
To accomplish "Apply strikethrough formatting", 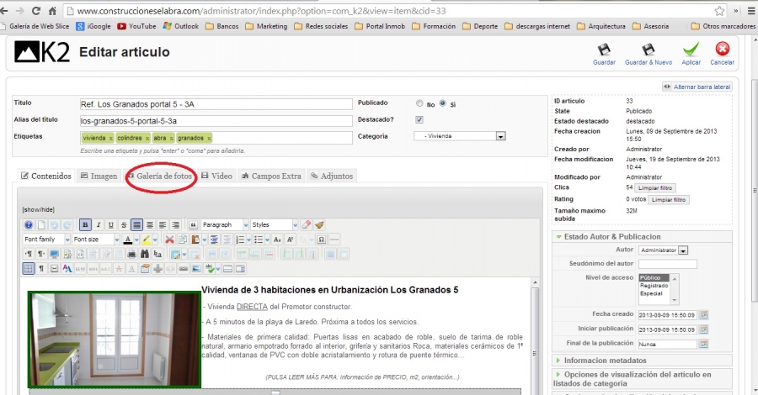I will click(x=124, y=224).
